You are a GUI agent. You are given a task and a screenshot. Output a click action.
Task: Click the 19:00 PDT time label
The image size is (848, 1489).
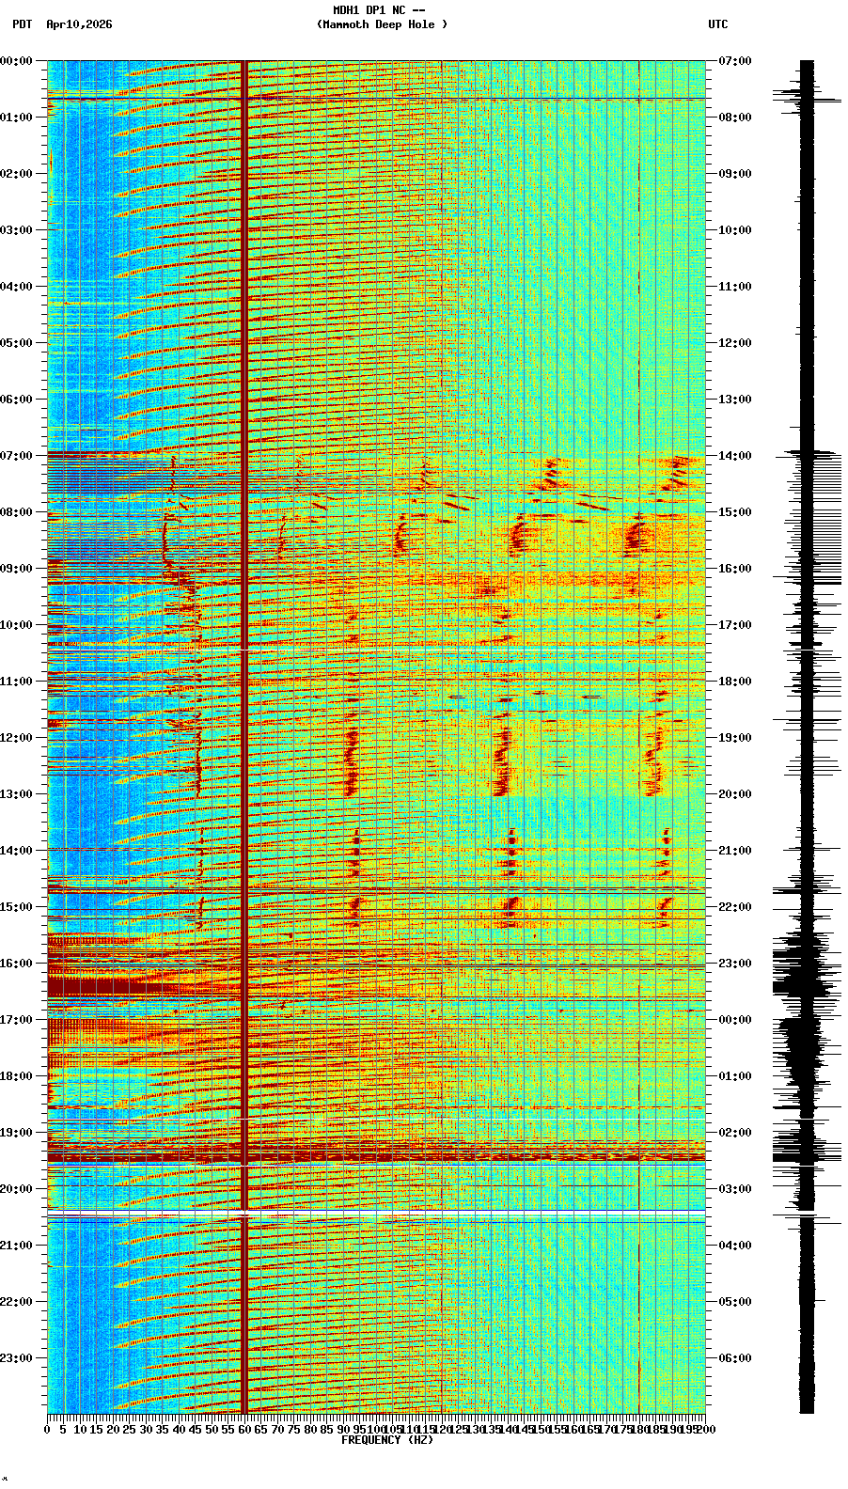(17, 1133)
